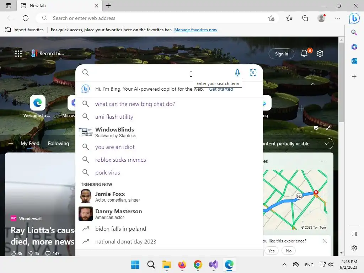Open the Bing chat sidebar icon

pos(354,18)
